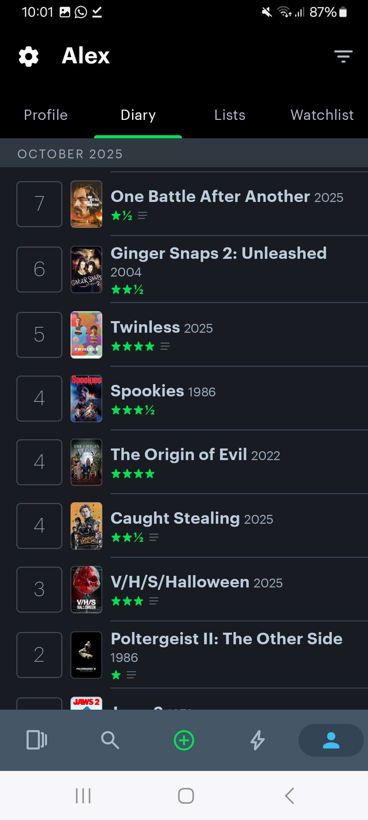This screenshot has height=820, width=368.
Task: Tap the V/H/S/Halloween poster thumbnail
Action: pos(86,589)
